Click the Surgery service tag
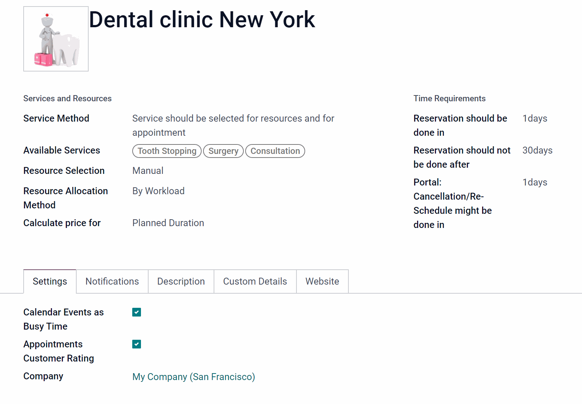 tap(223, 151)
